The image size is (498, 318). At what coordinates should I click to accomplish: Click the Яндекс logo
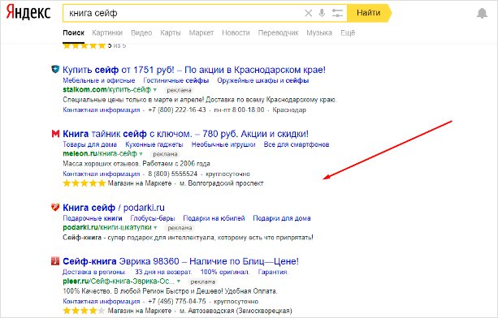[x=28, y=13]
